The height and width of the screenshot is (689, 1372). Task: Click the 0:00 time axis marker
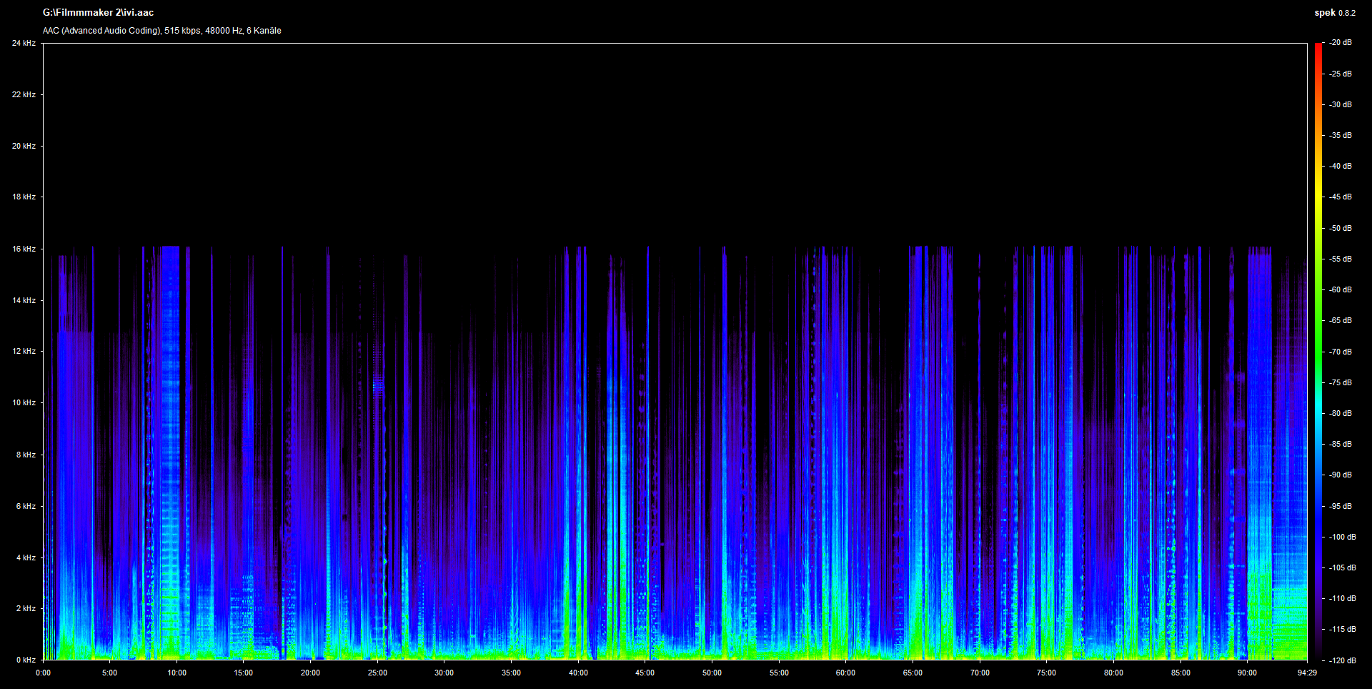[44, 673]
